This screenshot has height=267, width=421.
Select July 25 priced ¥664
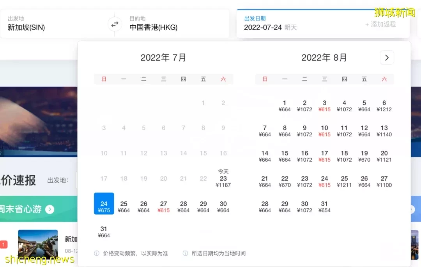tap(124, 207)
